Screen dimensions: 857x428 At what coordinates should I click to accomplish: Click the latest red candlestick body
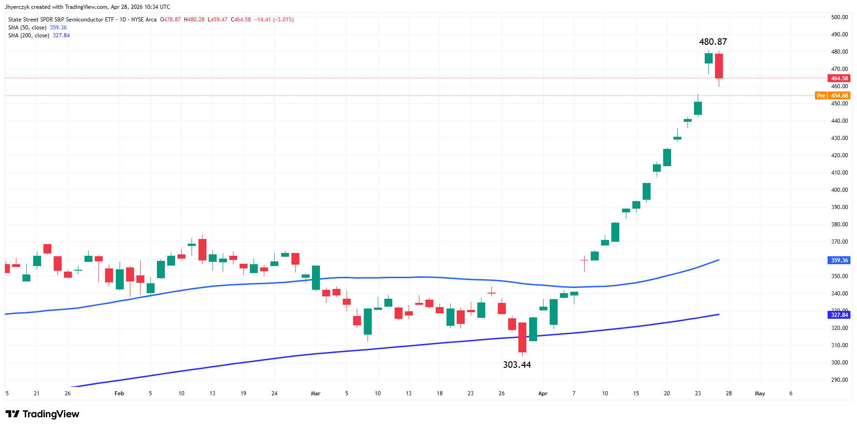(719, 66)
